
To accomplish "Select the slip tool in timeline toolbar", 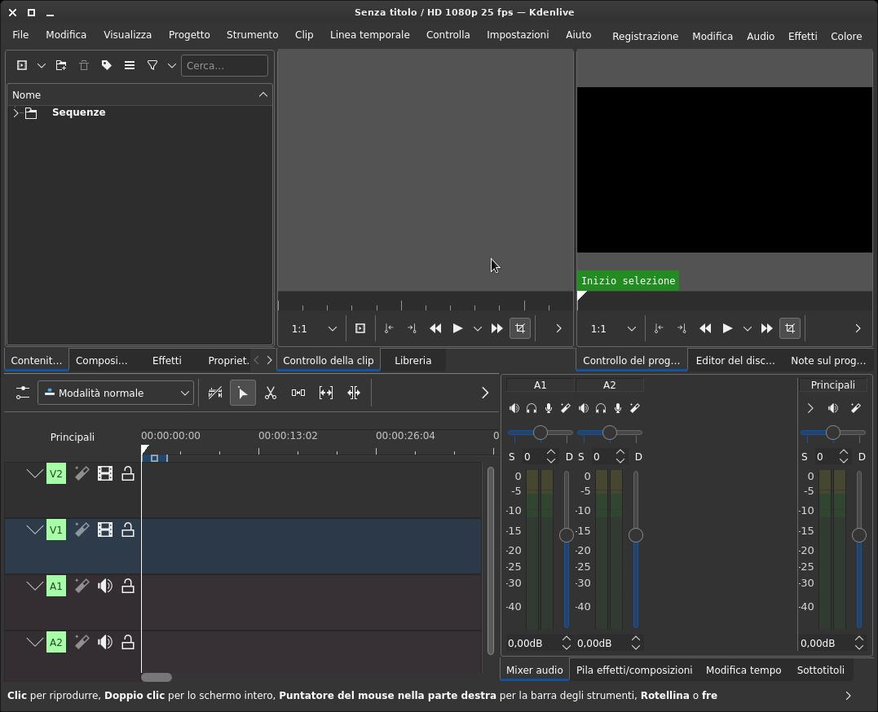I will [x=326, y=393].
